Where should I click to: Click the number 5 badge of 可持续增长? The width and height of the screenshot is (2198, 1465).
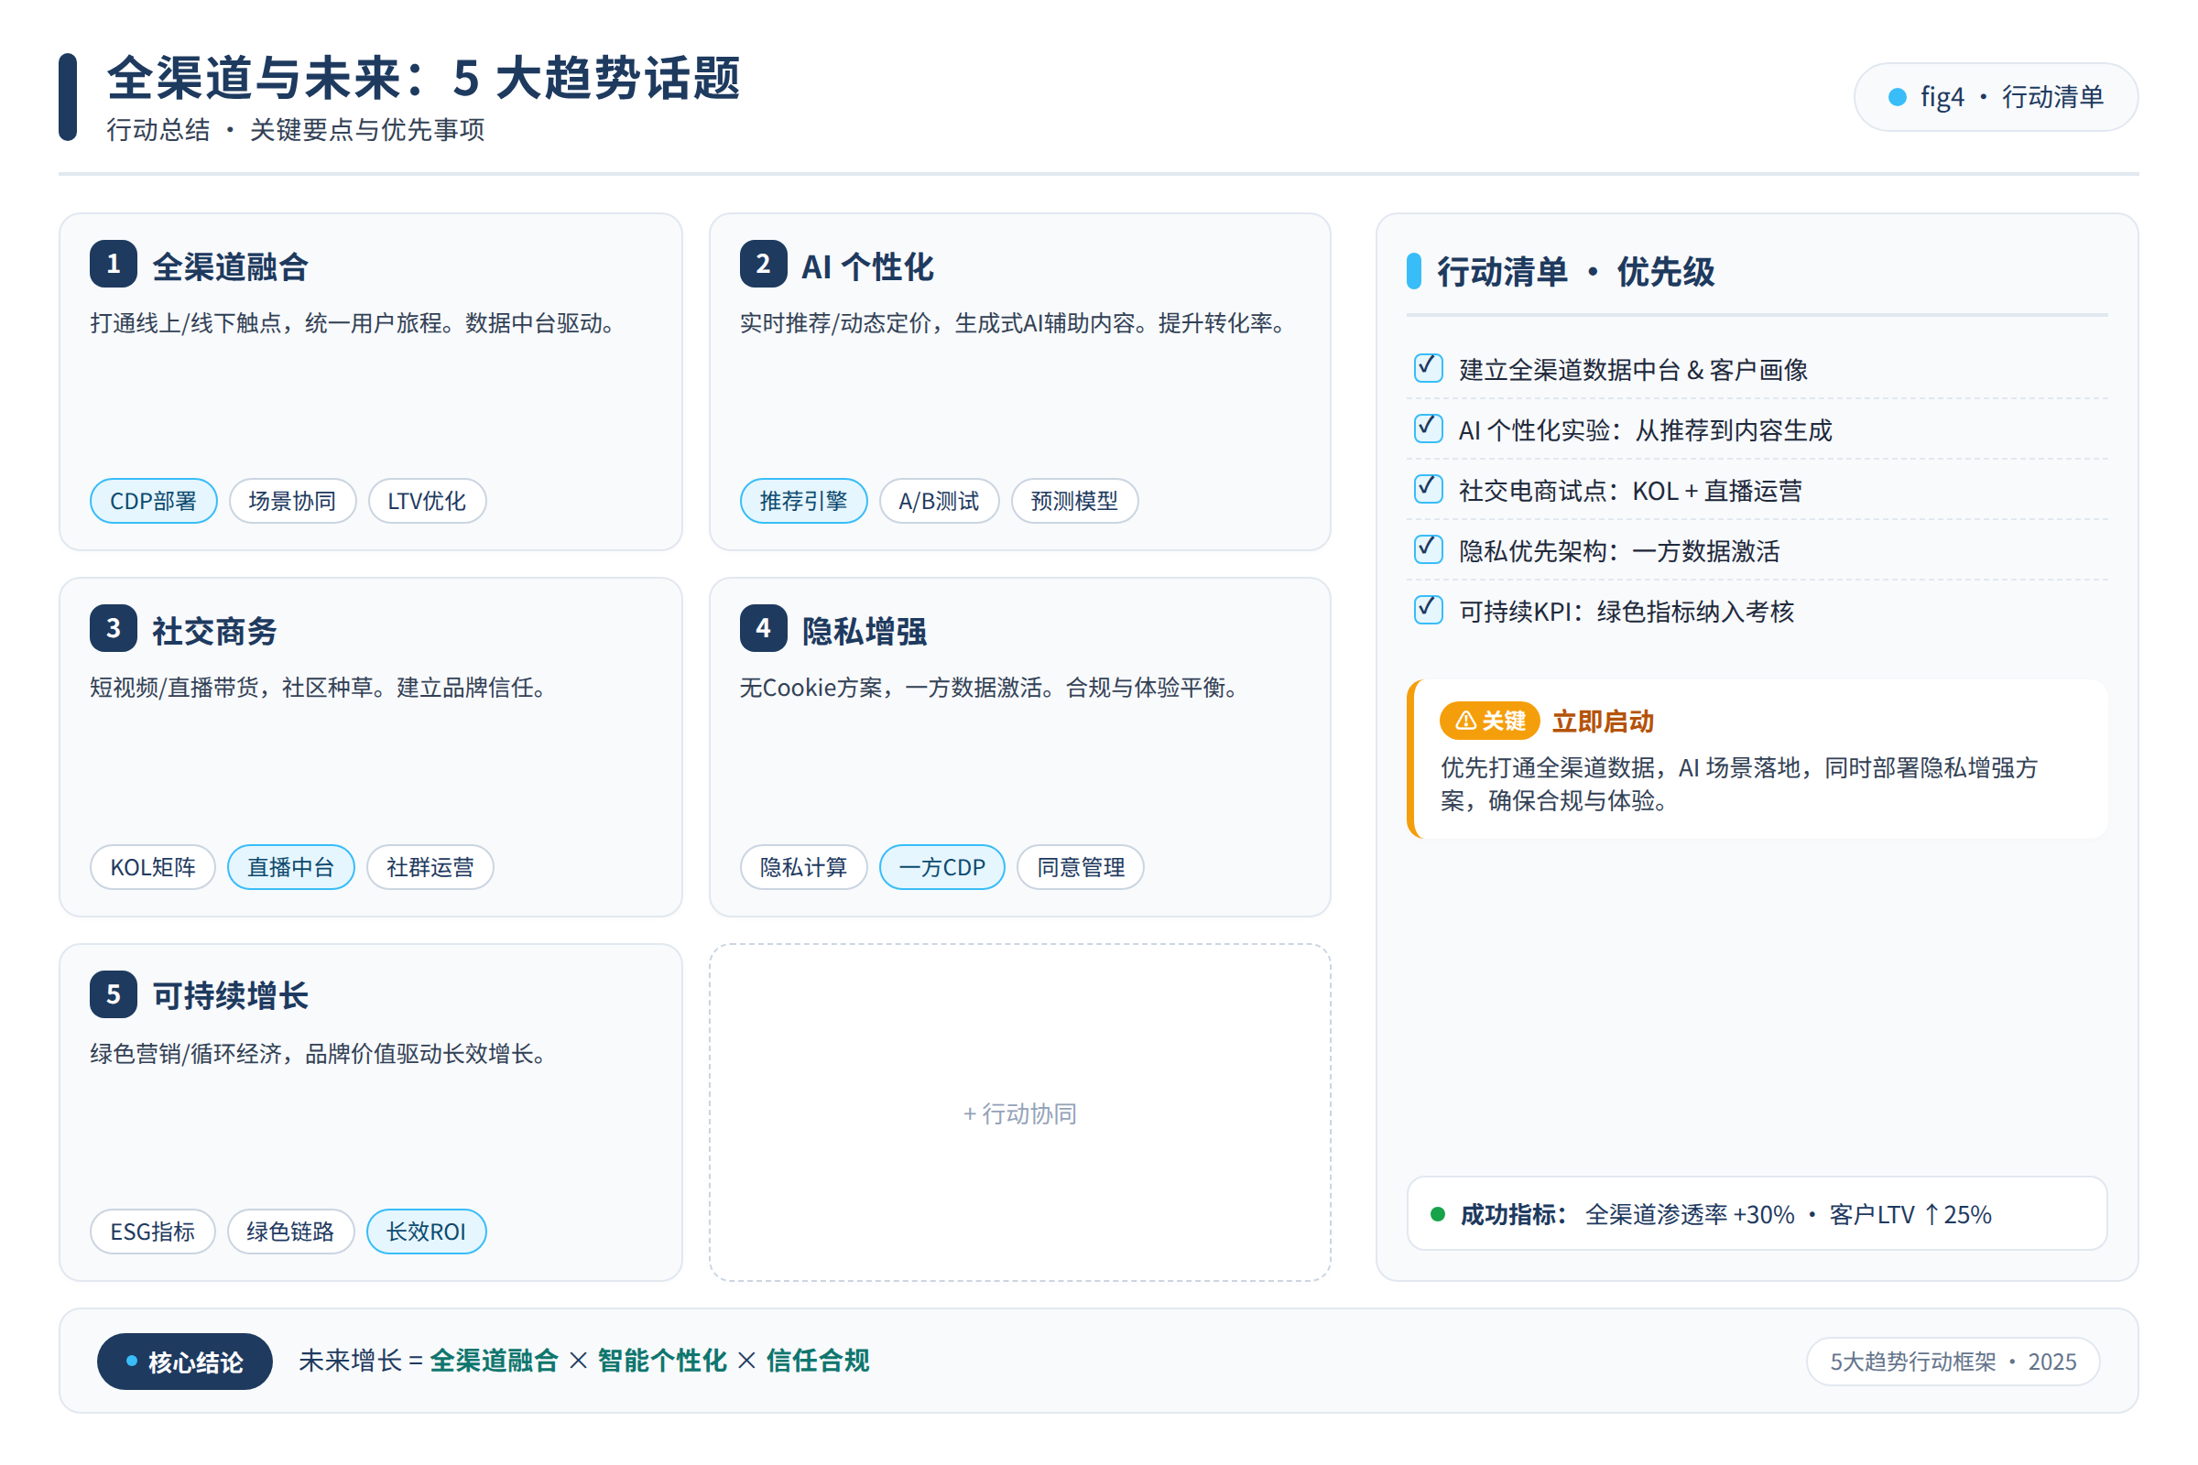point(113,994)
